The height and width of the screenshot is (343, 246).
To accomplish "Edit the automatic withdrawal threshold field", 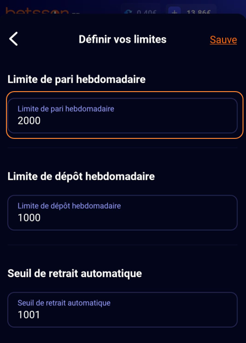I will (122, 310).
